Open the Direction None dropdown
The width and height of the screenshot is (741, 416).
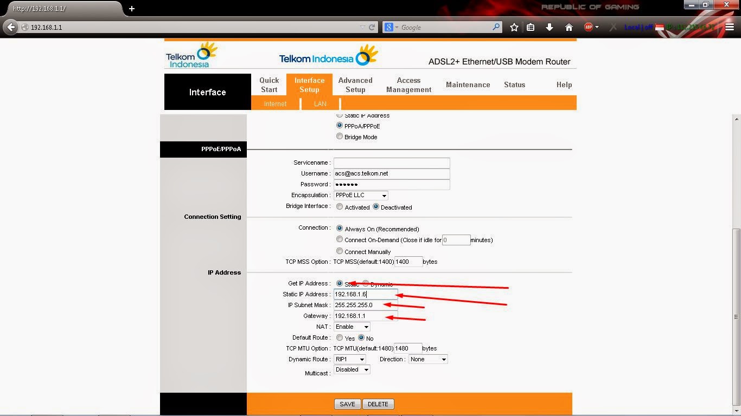click(428, 359)
